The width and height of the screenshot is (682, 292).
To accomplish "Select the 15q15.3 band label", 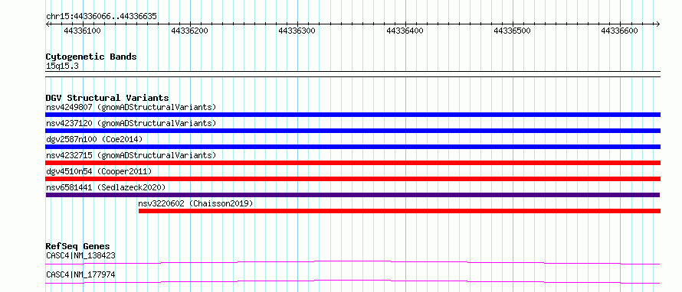I will pos(62,67).
